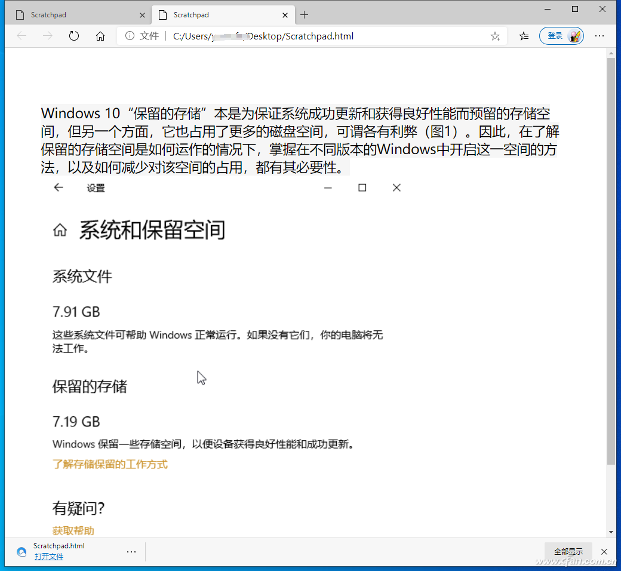Switch to the first Scratchpad tab
621x571 pixels.
[x=79, y=15]
